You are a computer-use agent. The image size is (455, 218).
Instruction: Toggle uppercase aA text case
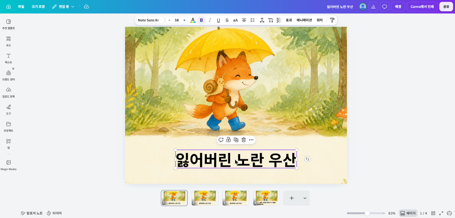pyautogui.click(x=236, y=20)
